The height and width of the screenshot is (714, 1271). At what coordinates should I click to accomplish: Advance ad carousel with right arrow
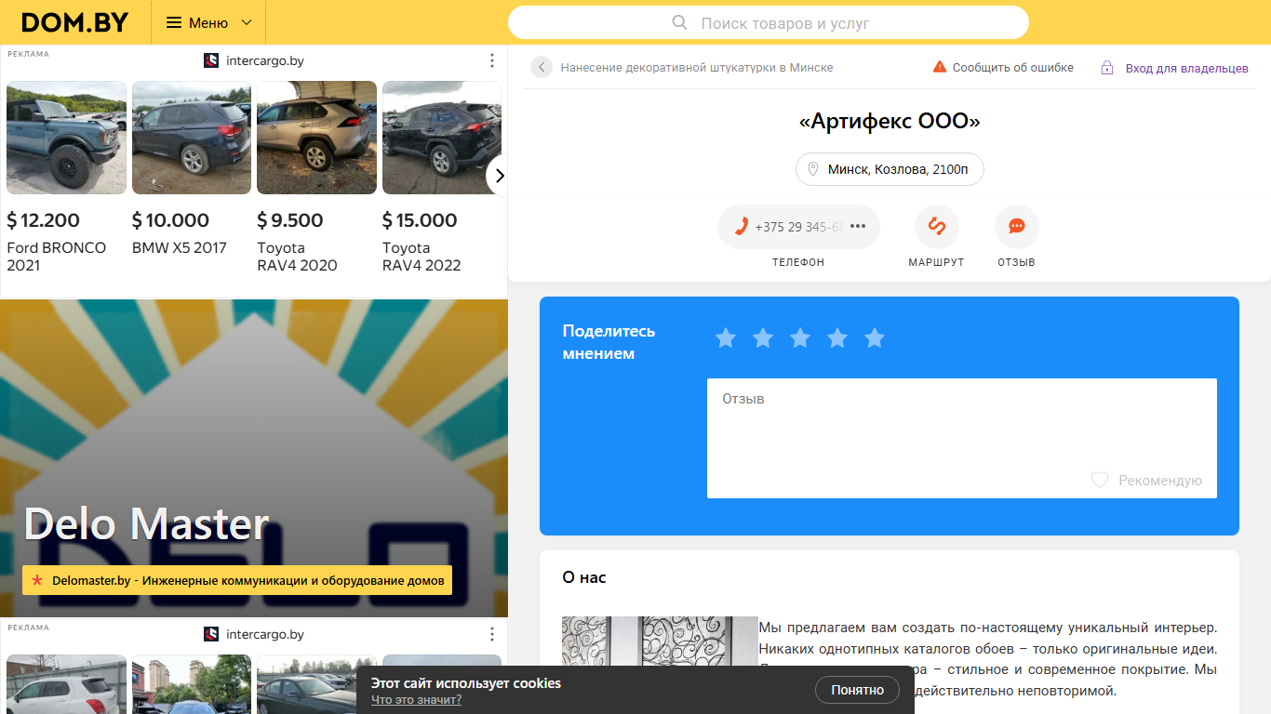point(499,175)
